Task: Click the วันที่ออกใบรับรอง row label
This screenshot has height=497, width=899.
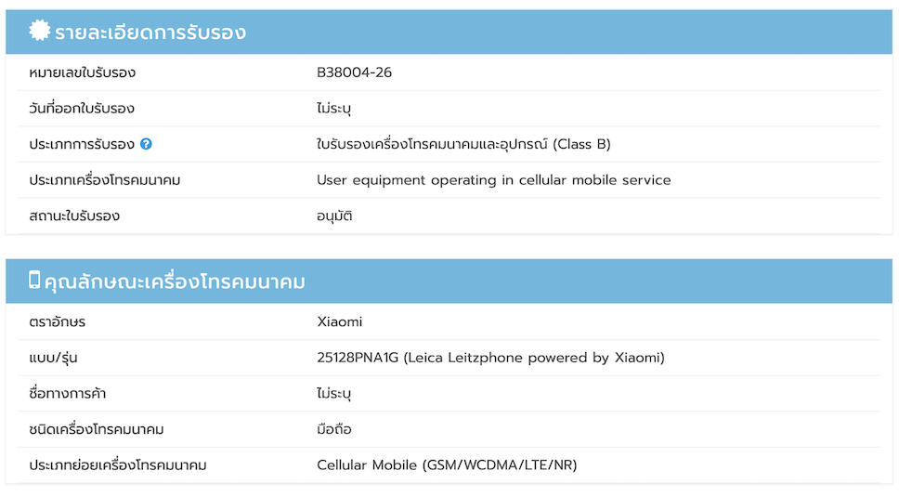Action: point(82,109)
